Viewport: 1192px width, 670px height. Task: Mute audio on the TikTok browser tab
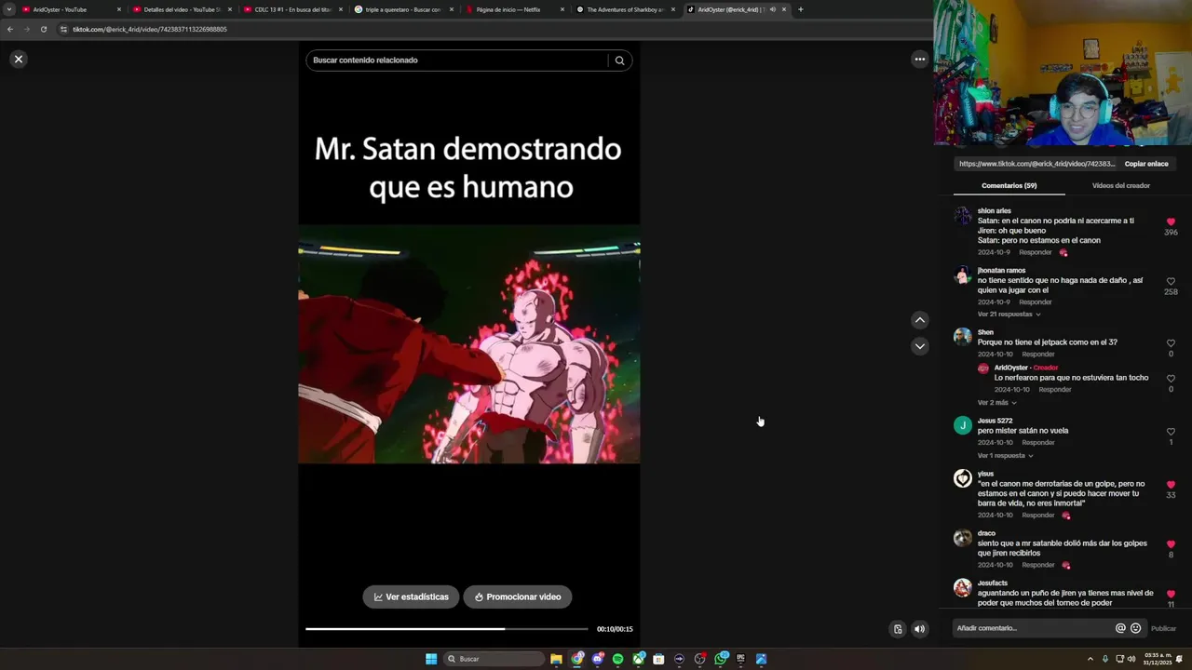tap(772, 9)
